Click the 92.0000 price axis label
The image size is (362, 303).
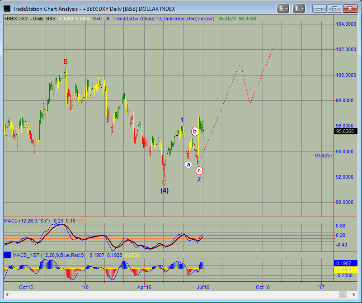(344, 177)
